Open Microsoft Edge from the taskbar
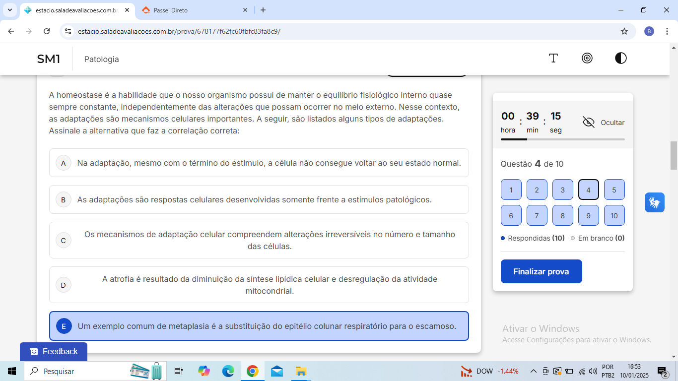 pyautogui.click(x=228, y=371)
